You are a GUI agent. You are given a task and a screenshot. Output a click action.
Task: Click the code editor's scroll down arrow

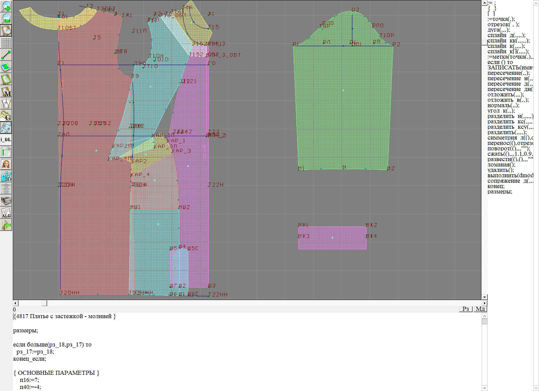484,388
